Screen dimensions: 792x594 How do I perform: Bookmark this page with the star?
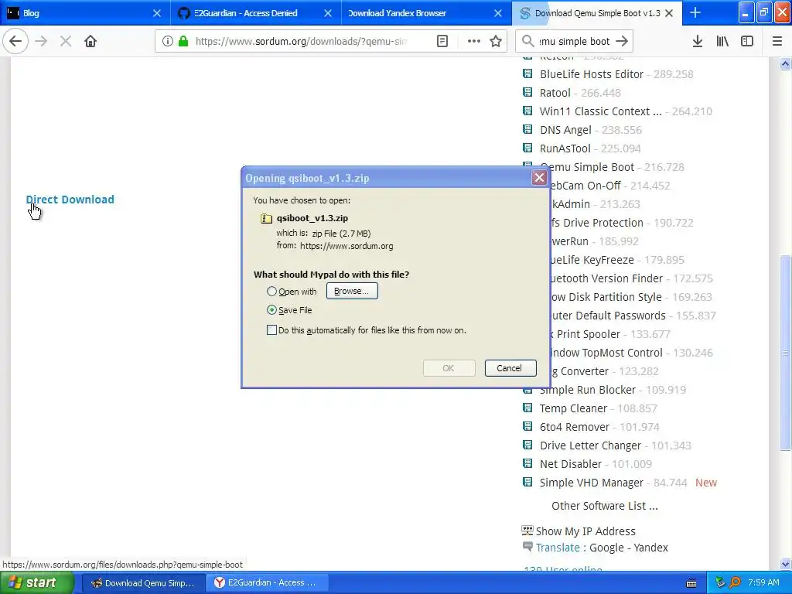click(x=496, y=42)
